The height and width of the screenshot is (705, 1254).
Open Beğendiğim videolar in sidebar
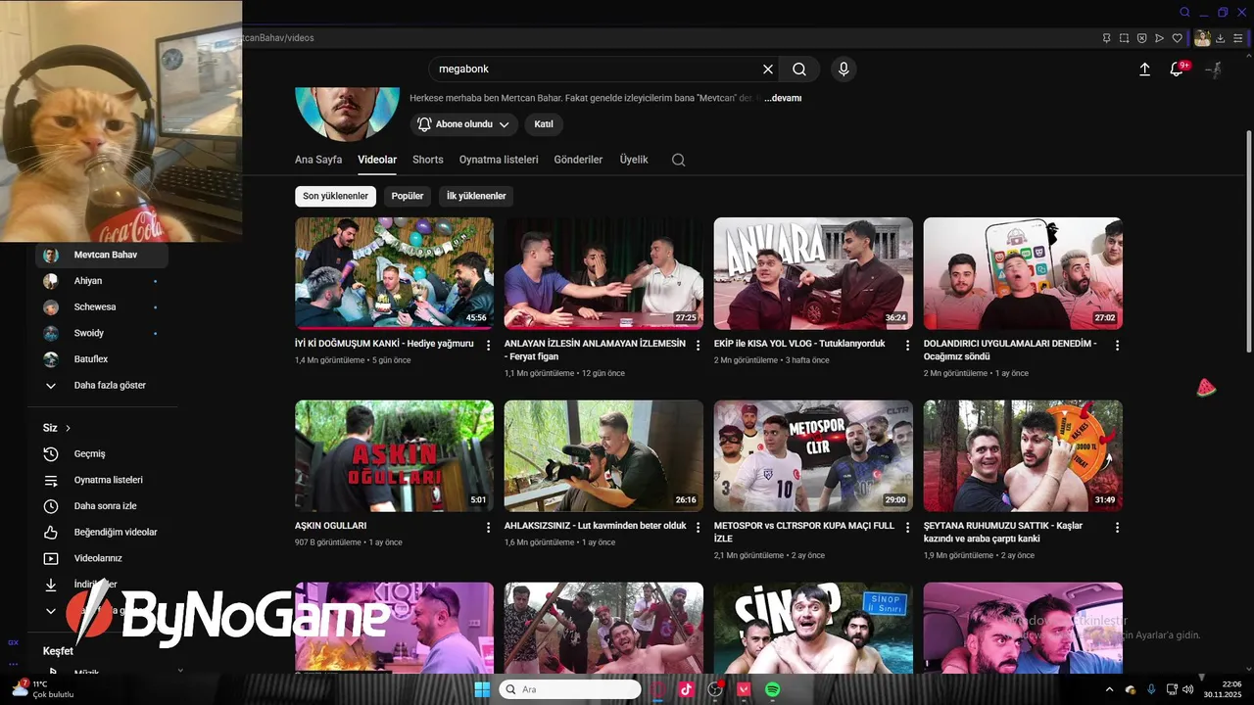[102, 533]
